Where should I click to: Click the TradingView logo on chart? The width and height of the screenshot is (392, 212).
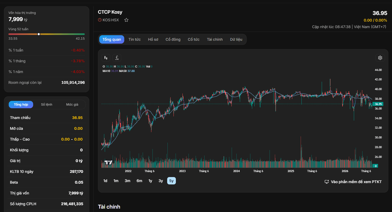[x=108, y=162]
